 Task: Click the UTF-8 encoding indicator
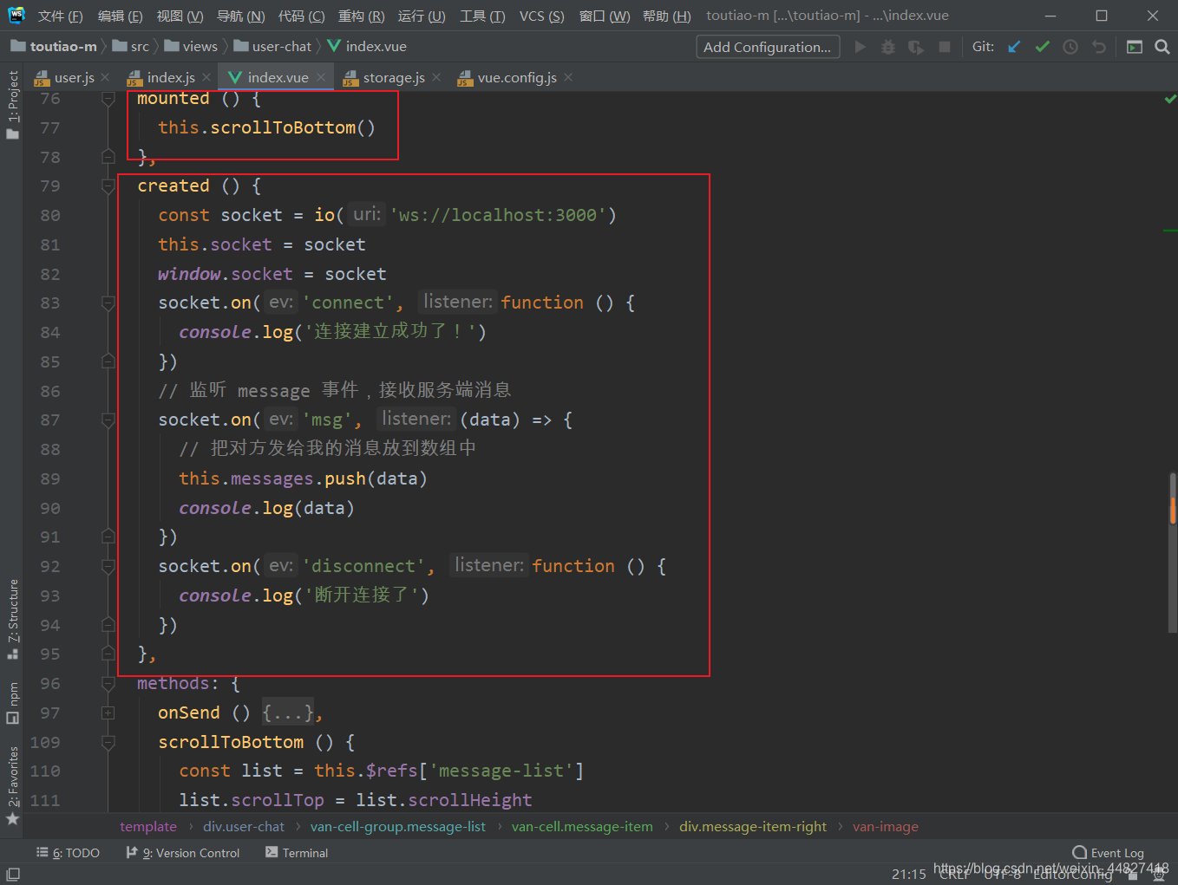(1002, 875)
